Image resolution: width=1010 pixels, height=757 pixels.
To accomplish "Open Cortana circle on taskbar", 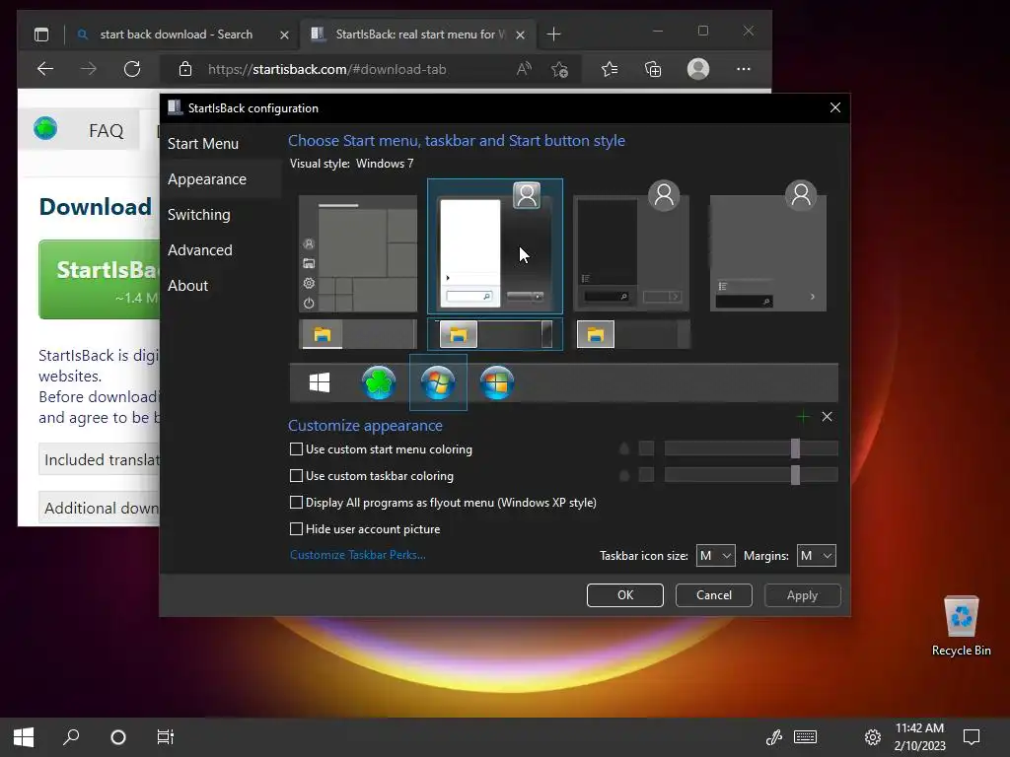I will point(118,737).
